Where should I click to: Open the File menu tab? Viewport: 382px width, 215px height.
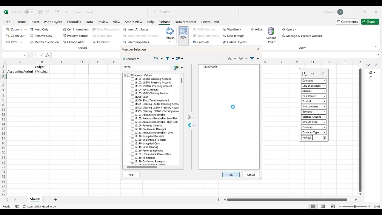click(x=8, y=22)
